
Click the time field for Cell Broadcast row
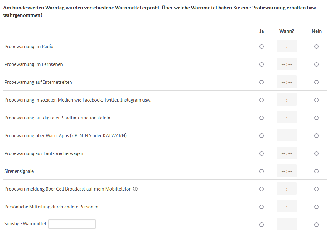pyautogui.click(x=286, y=188)
